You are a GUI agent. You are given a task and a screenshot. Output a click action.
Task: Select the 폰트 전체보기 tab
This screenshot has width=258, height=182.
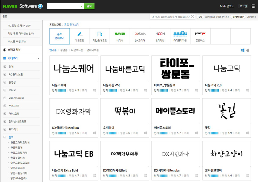tap(60, 36)
